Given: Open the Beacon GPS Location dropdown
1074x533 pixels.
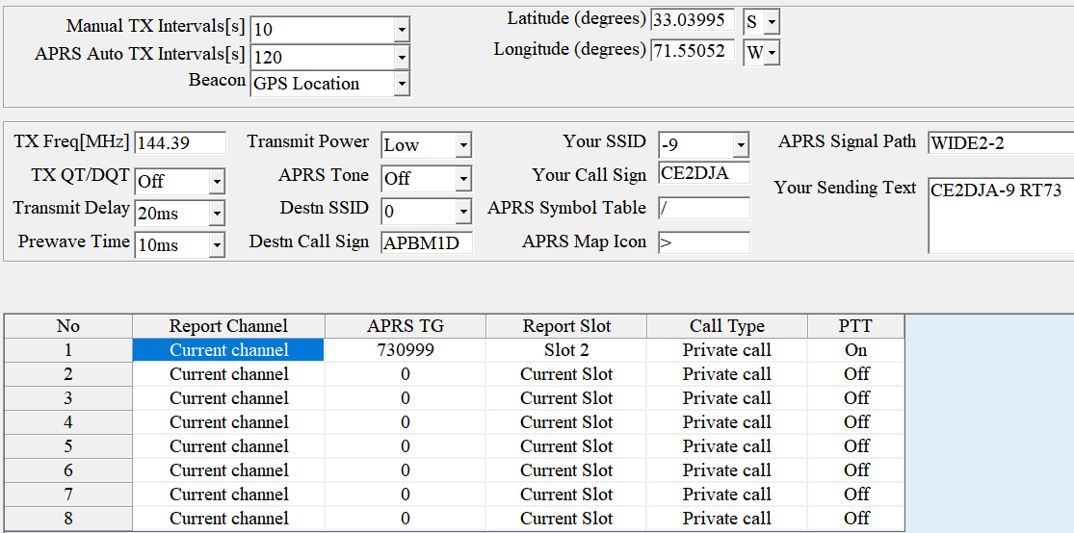Looking at the screenshot, I should pos(401,85).
